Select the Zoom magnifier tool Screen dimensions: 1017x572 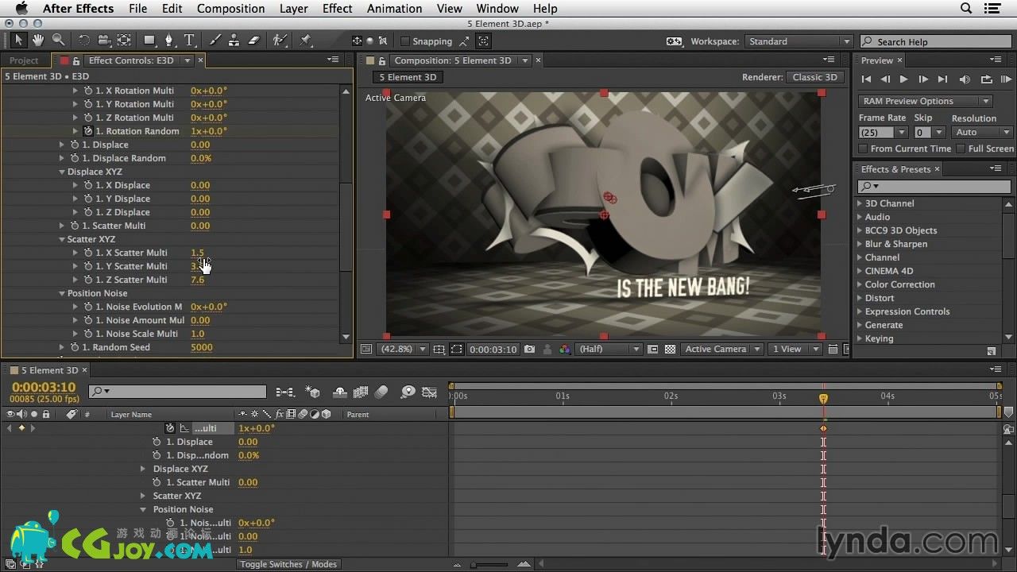click(x=59, y=41)
